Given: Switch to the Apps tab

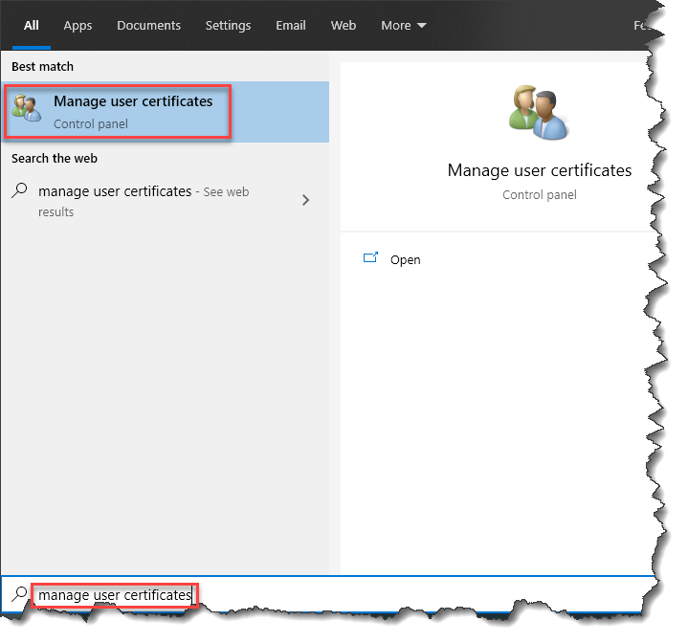Looking at the screenshot, I should click(x=78, y=26).
